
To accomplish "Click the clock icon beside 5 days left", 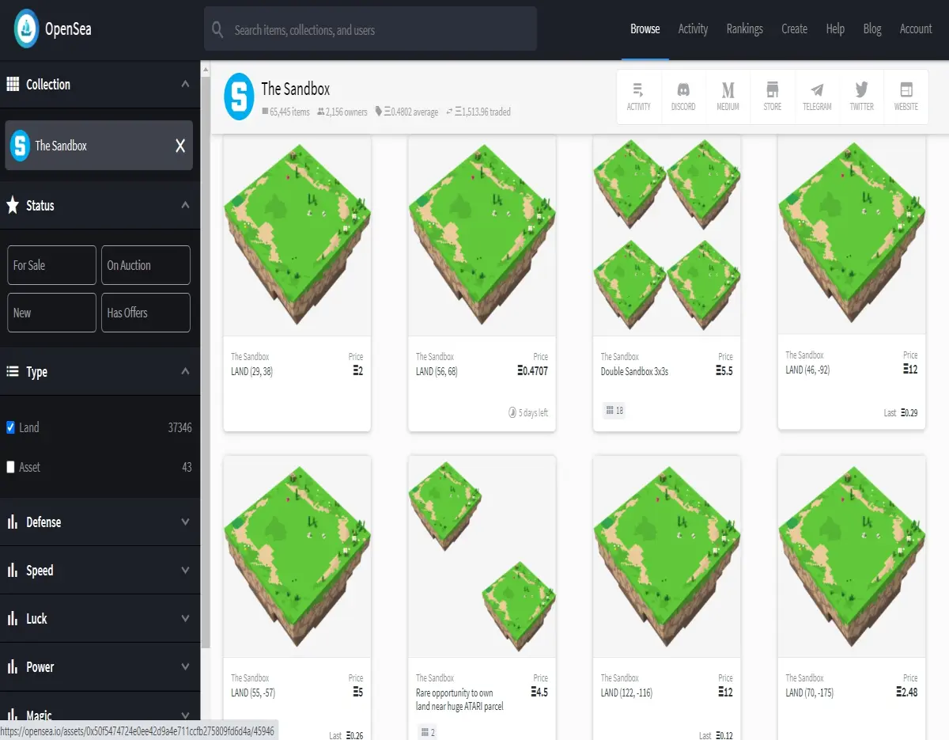I will coord(512,412).
